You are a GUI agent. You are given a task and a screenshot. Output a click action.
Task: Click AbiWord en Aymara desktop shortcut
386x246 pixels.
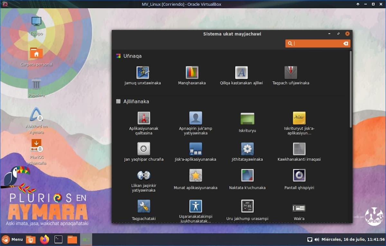[36, 114]
